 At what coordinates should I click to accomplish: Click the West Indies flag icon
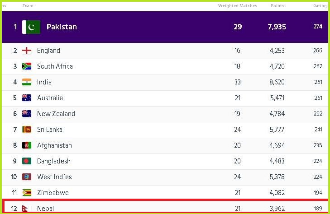point(27,177)
